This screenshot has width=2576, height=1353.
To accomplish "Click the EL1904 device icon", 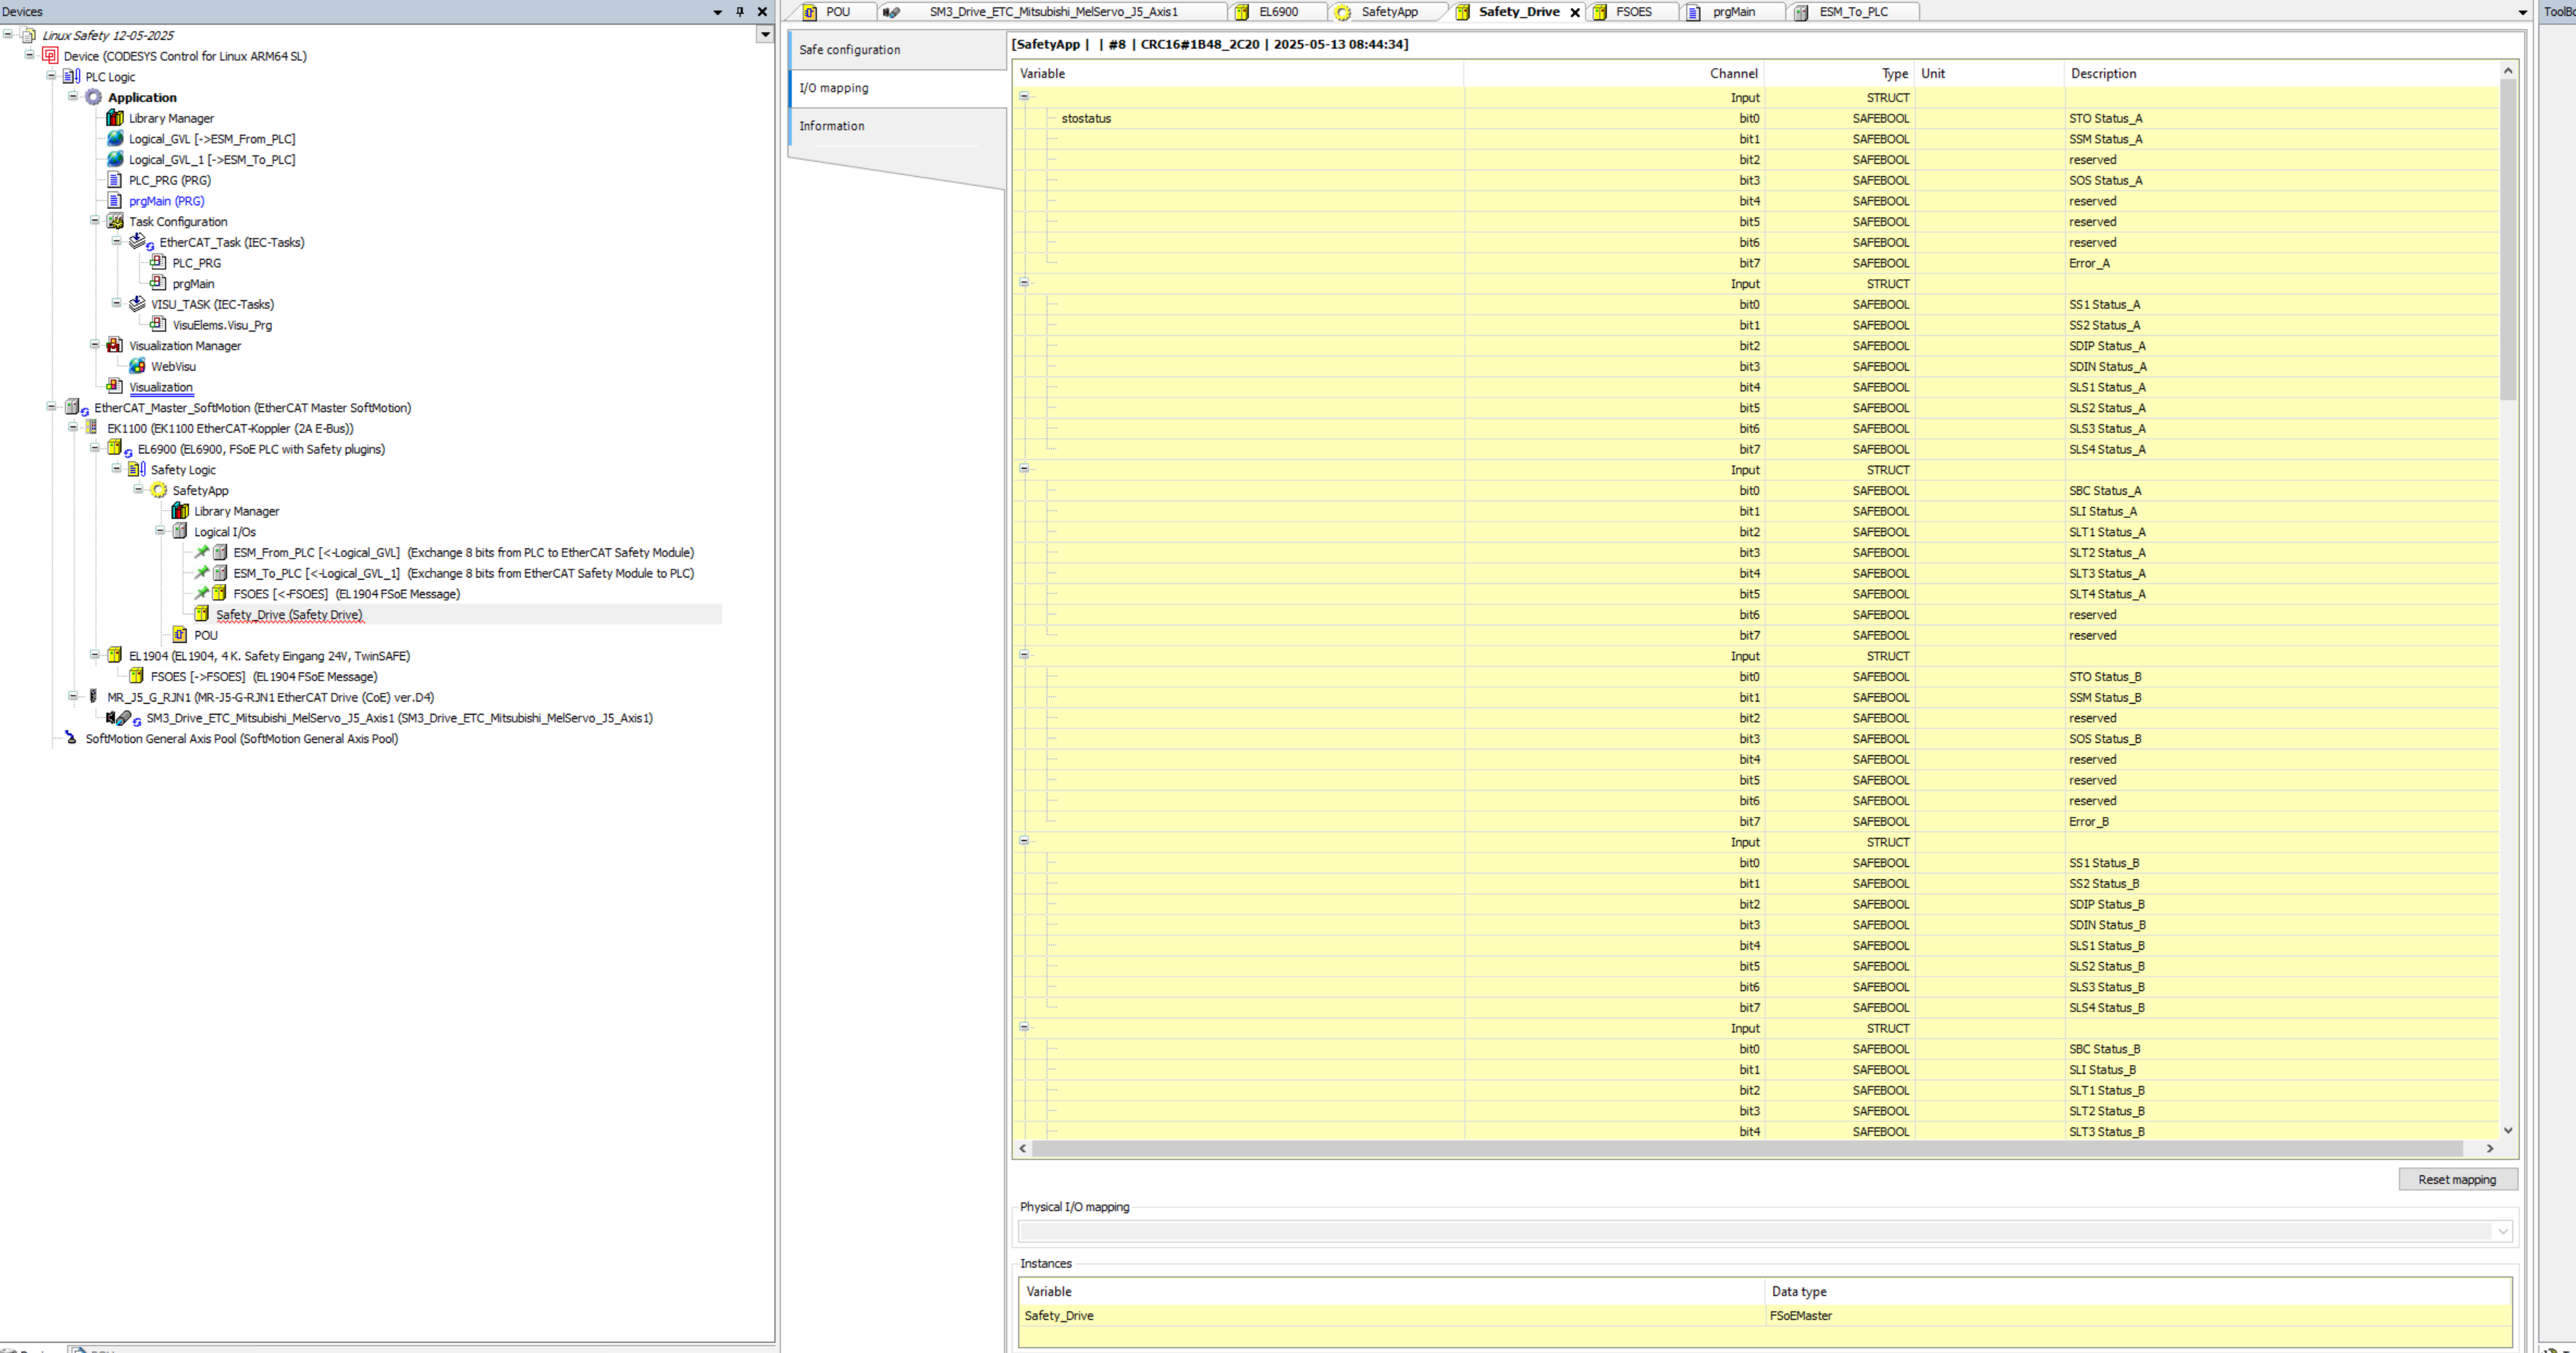I will [115, 656].
